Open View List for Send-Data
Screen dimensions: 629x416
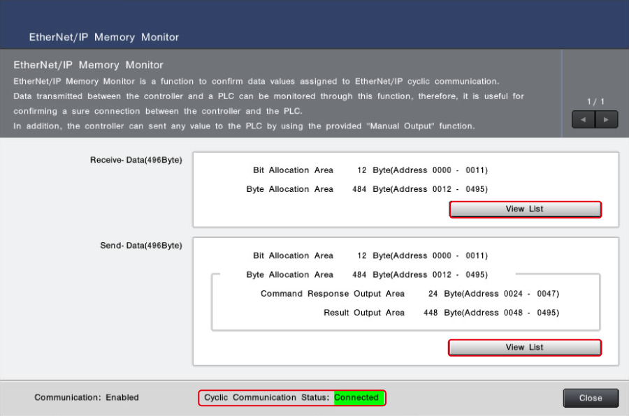524,348
